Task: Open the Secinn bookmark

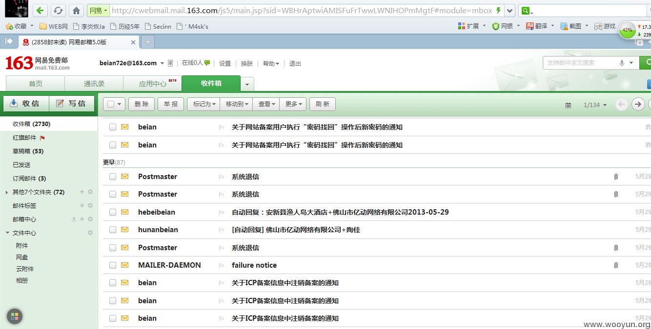Action: (158, 26)
